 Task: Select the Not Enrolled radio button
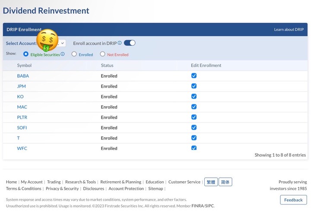[x=102, y=54]
